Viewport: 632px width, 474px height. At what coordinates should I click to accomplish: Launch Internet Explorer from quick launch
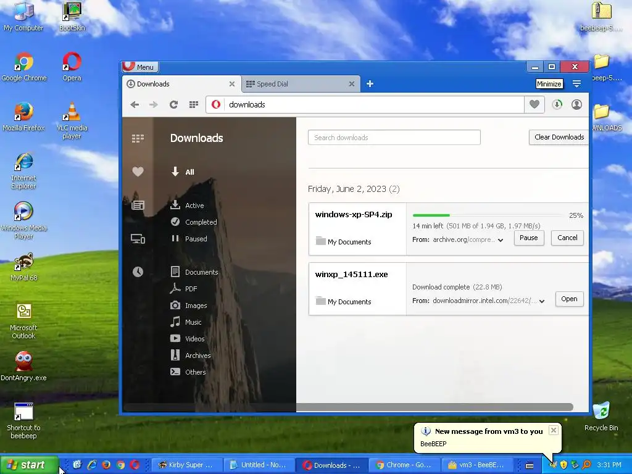click(x=93, y=465)
